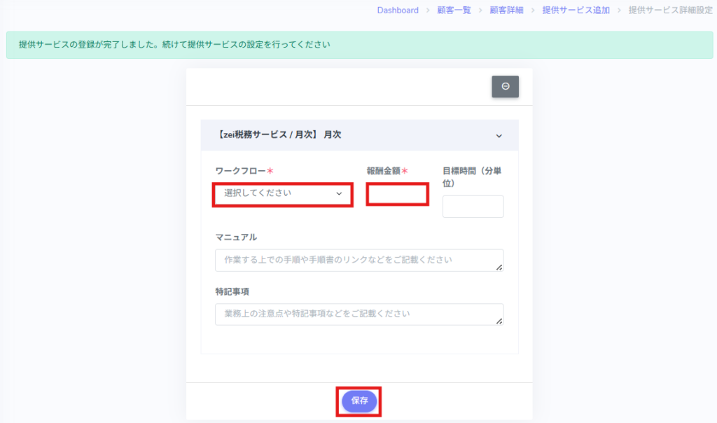Navigate to 顧客詳細 from the breadcrumb
Image resolution: width=717 pixels, height=423 pixels.
506,11
